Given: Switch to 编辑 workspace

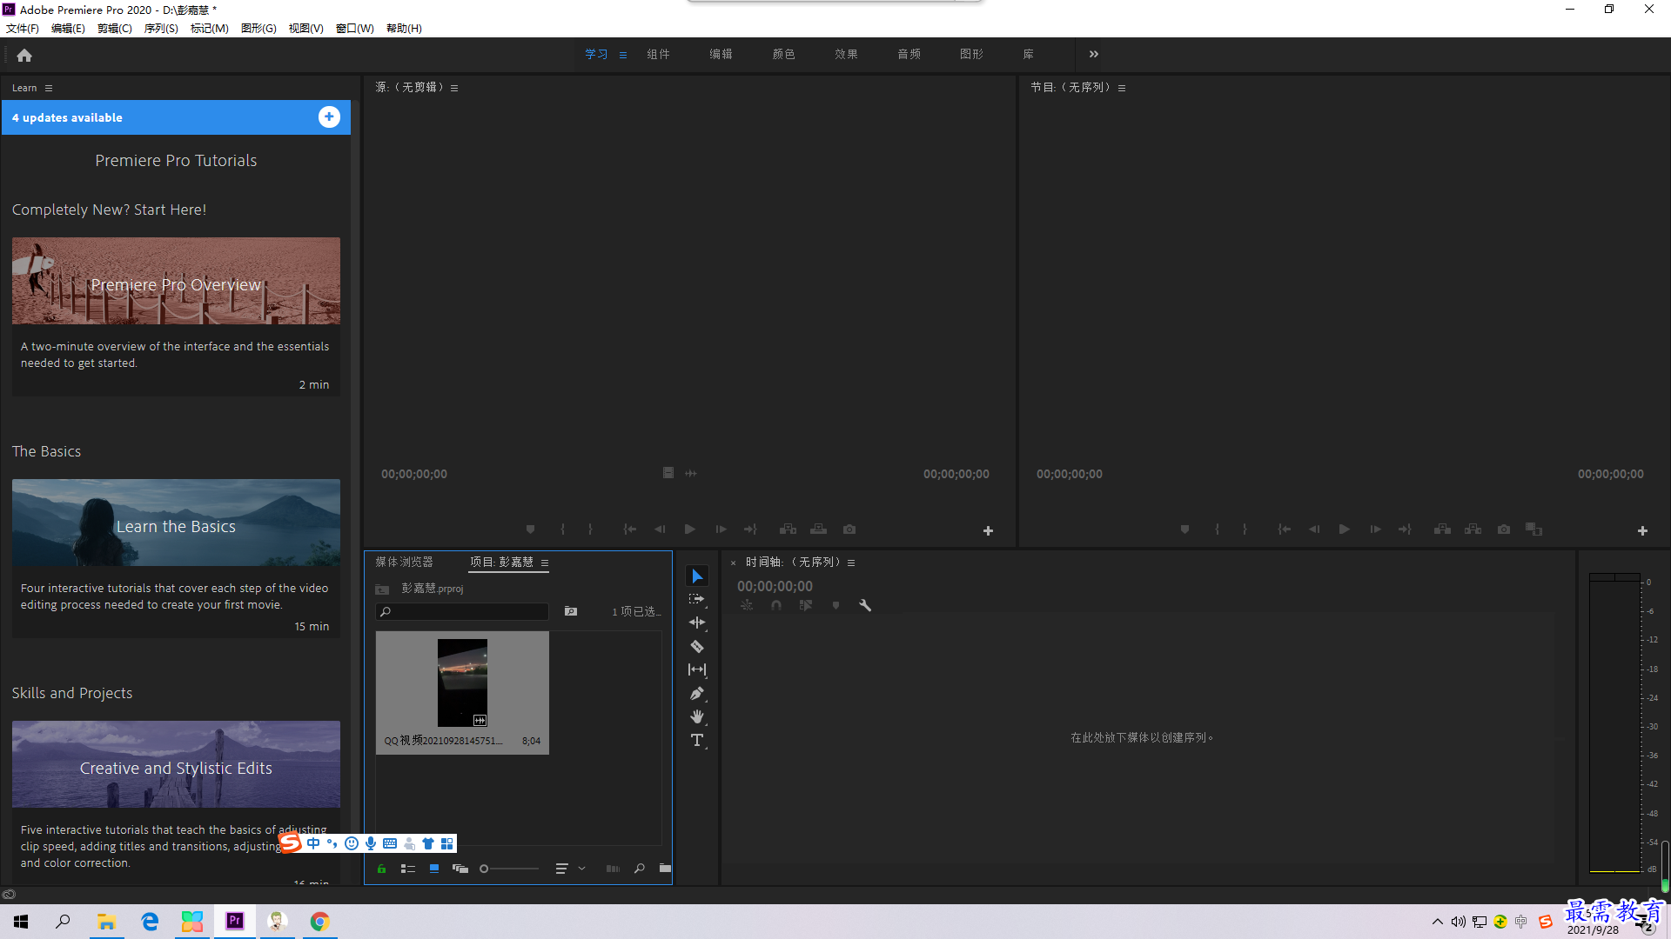Looking at the screenshot, I should 721,54.
